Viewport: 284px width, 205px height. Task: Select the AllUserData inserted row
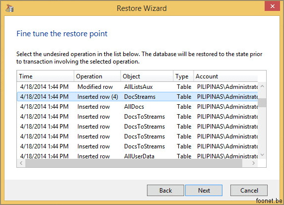click(138, 156)
